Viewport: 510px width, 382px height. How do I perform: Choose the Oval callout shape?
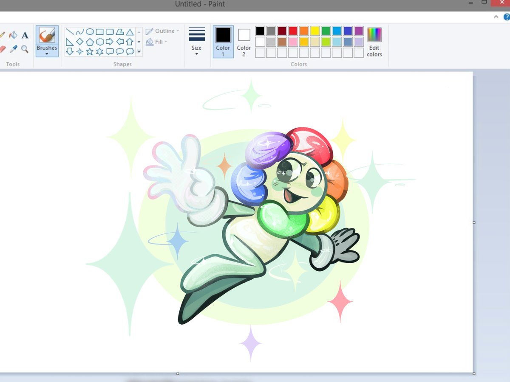point(120,51)
